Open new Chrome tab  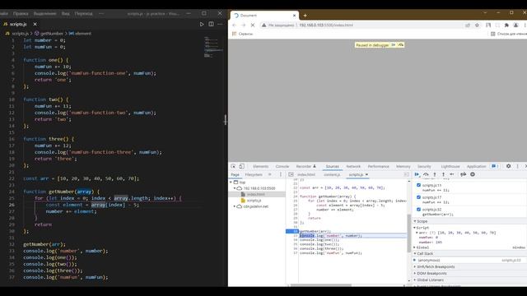point(305,16)
